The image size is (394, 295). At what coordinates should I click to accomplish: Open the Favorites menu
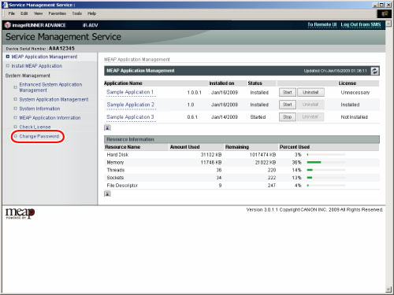click(x=57, y=13)
